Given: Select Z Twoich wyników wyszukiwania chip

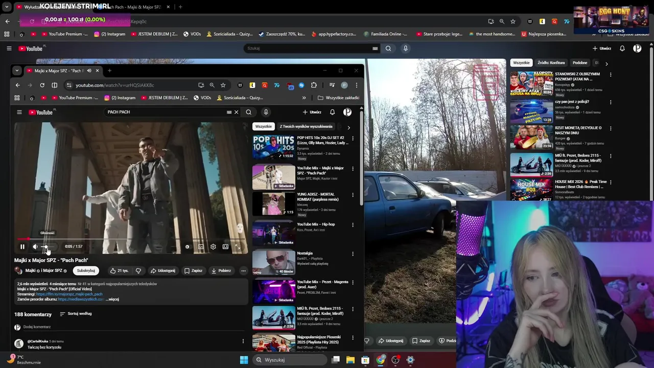Looking at the screenshot, I should [306, 126].
